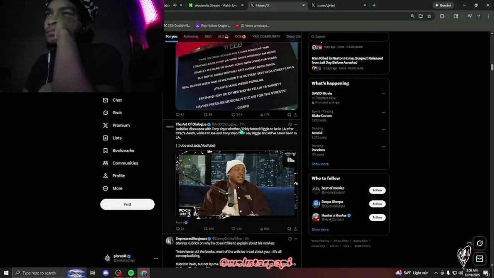The image size is (494, 278).
Task: Open floating Messages envelope button
Action: pyautogui.click(x=480, y=259)
